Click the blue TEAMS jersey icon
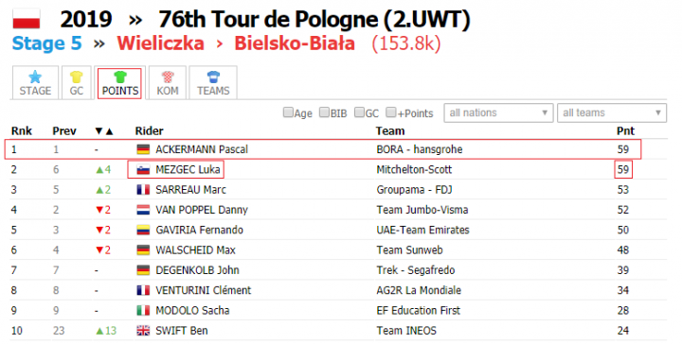The height and width of the screenshot is (344, 682). click(213, 77)
